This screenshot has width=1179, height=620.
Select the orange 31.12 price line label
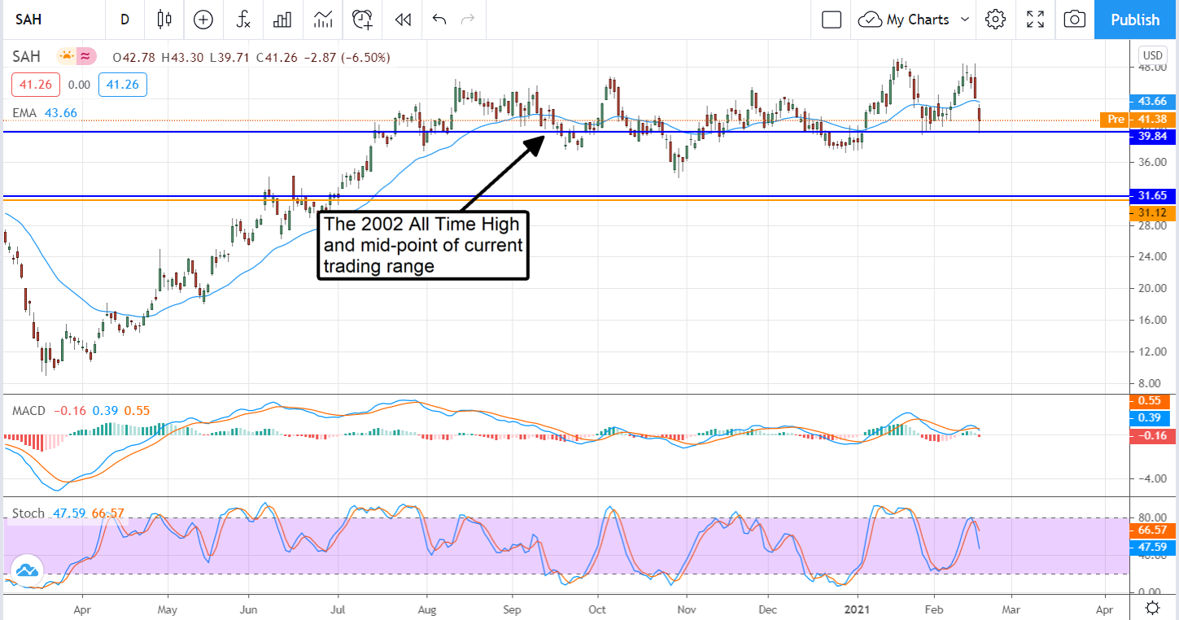[x=1153, y=212]
